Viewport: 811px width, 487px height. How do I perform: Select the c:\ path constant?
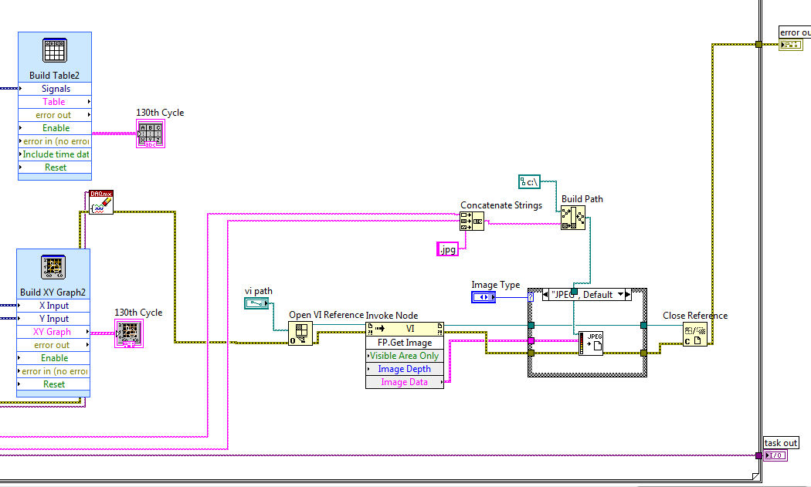tap(529, 182)
